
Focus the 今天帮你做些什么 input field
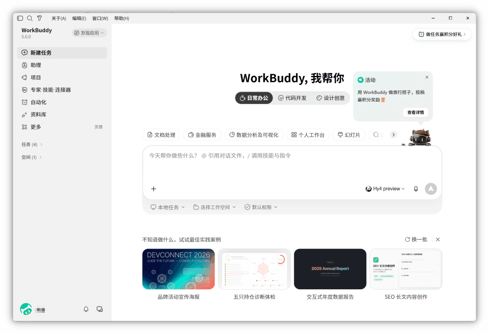point(292,155)
